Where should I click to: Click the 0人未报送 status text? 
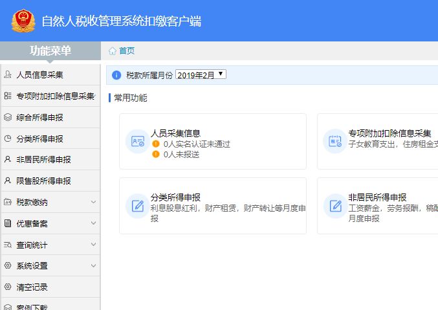tap(181, 154)
